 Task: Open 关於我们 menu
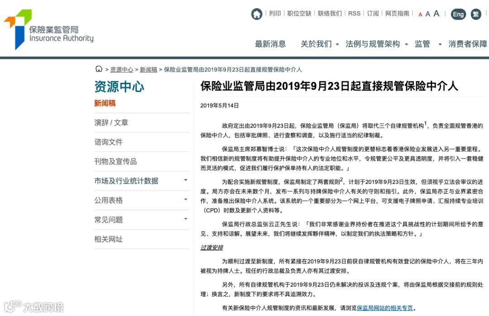[316, 44]
